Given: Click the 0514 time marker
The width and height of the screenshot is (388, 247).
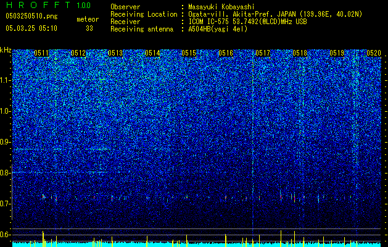Looking at the screenshot, I should [152, 53].
